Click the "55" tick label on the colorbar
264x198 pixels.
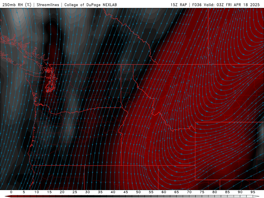151,192
